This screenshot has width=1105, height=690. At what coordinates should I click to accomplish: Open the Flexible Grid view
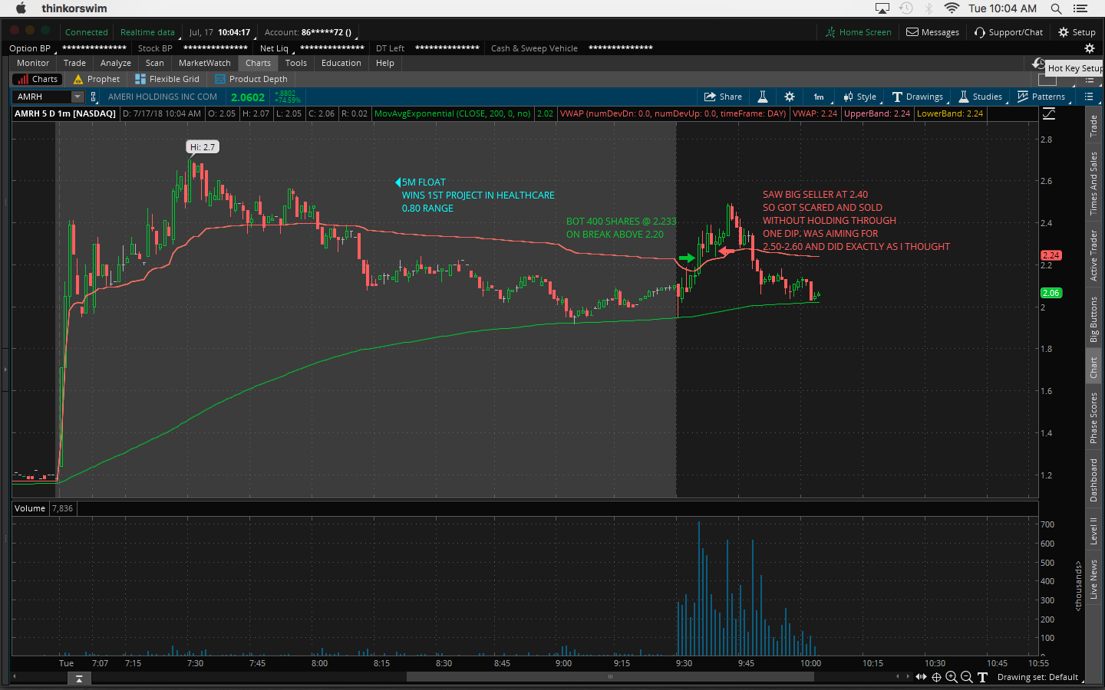(167, 79)
